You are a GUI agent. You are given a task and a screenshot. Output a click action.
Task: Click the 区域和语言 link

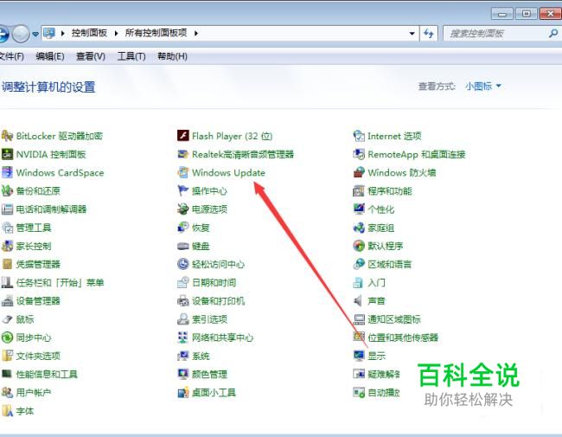coord(390,265)
